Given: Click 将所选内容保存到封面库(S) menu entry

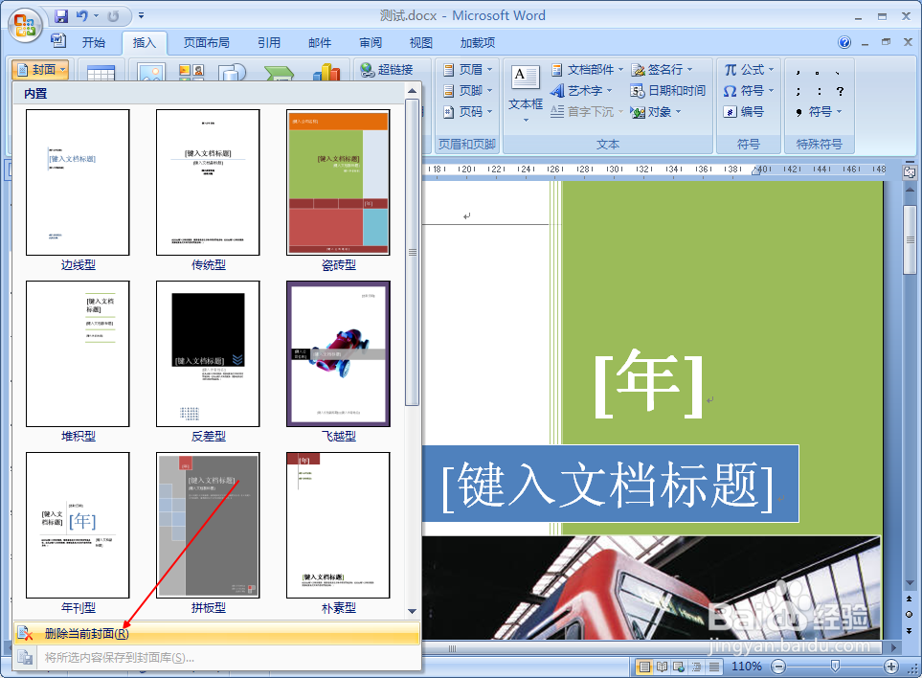Looking at the screenshot, I should (x=216, y=658).
